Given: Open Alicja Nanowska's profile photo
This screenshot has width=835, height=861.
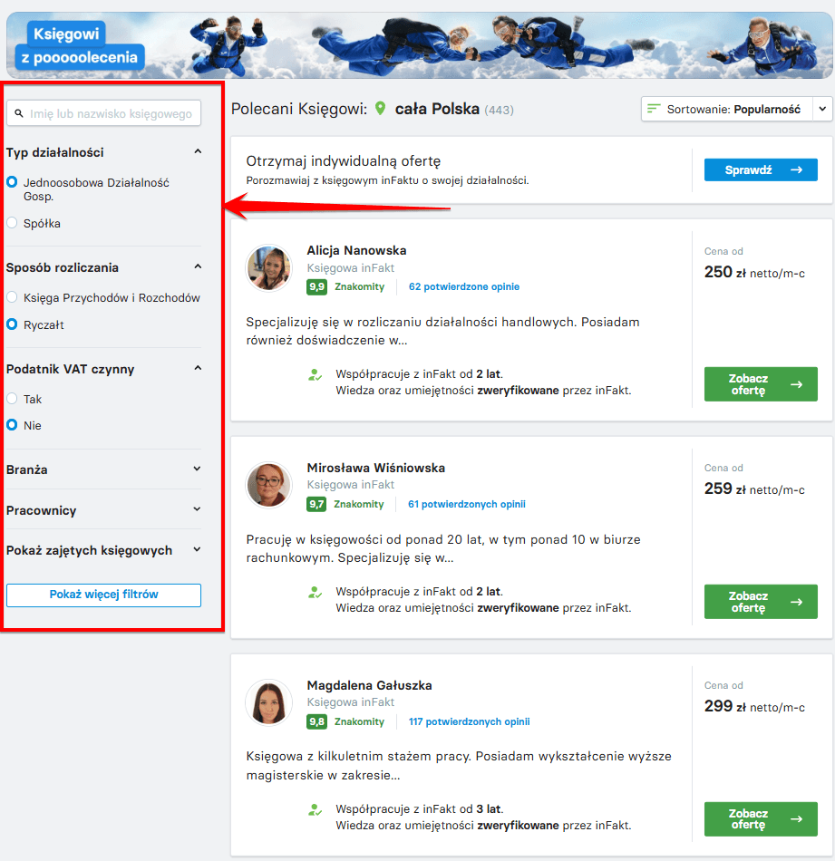Looking at the screenshot, I should point(268,268).
